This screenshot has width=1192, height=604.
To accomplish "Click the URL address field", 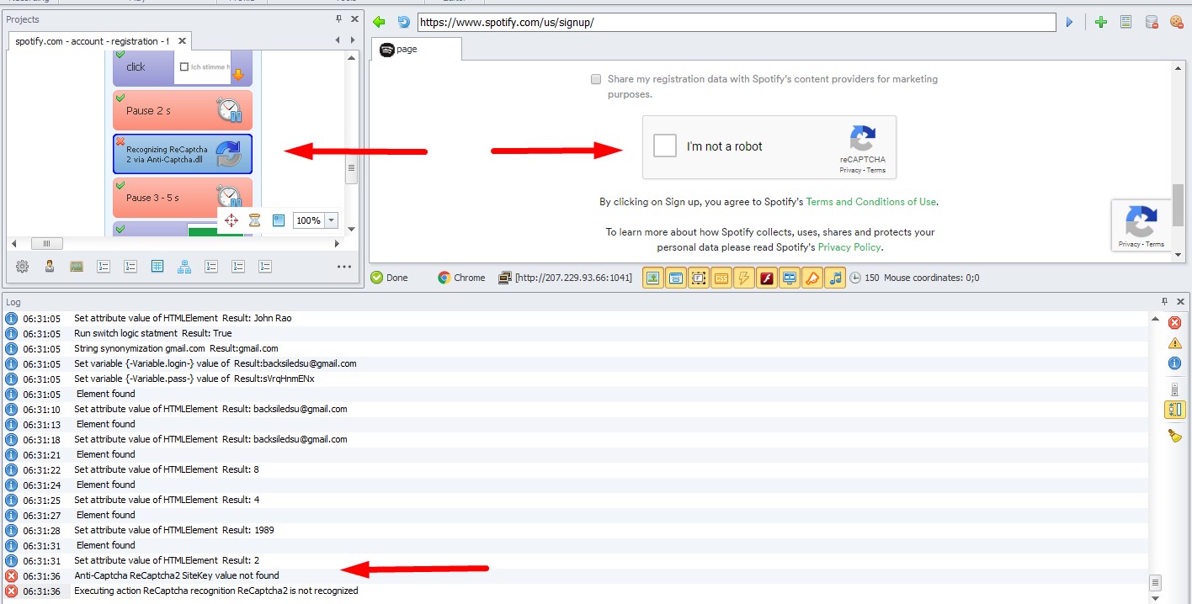I will click(x=737, y=23).
